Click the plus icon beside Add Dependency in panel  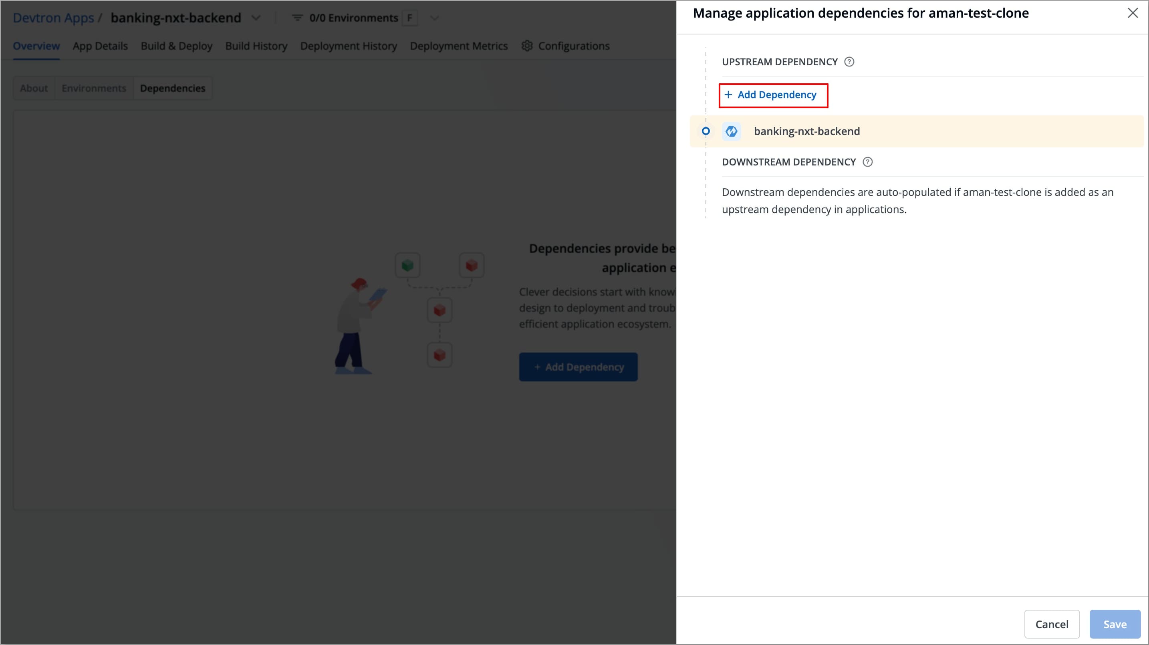coord(728,95)
